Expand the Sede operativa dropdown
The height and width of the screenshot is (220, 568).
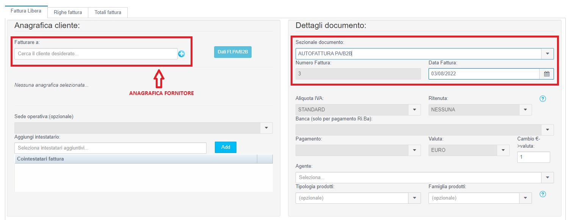[266, 128]
